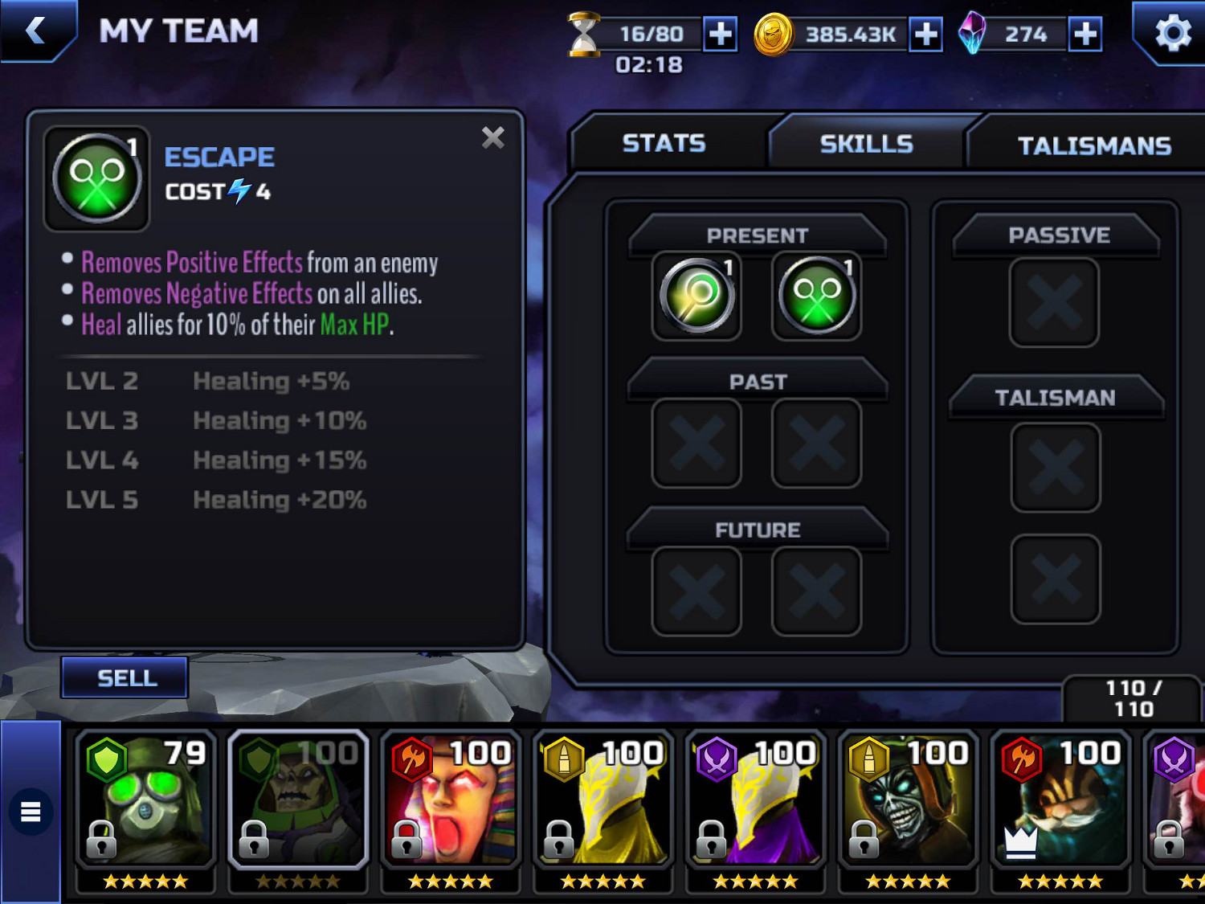Select the Escape scissors skill in Present
The height and width of the screenshot is (904, 1205).
click(816, 296)
